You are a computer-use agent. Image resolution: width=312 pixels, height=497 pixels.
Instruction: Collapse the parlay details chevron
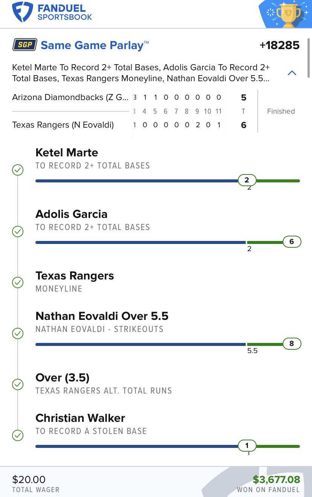coord(292,73)
